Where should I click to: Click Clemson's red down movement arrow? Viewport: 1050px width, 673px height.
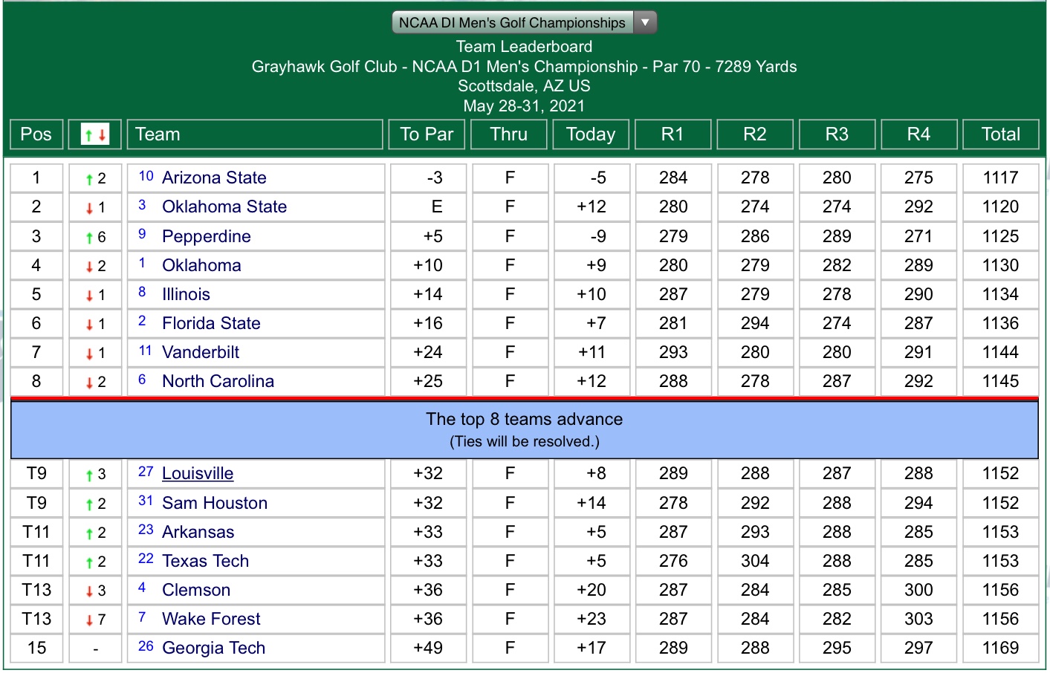click(89, 591)
